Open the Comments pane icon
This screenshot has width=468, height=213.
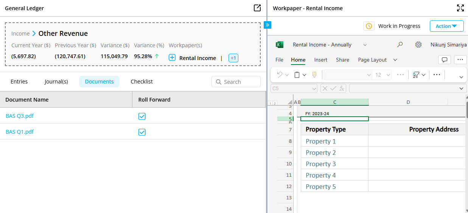tap(445, 60)
